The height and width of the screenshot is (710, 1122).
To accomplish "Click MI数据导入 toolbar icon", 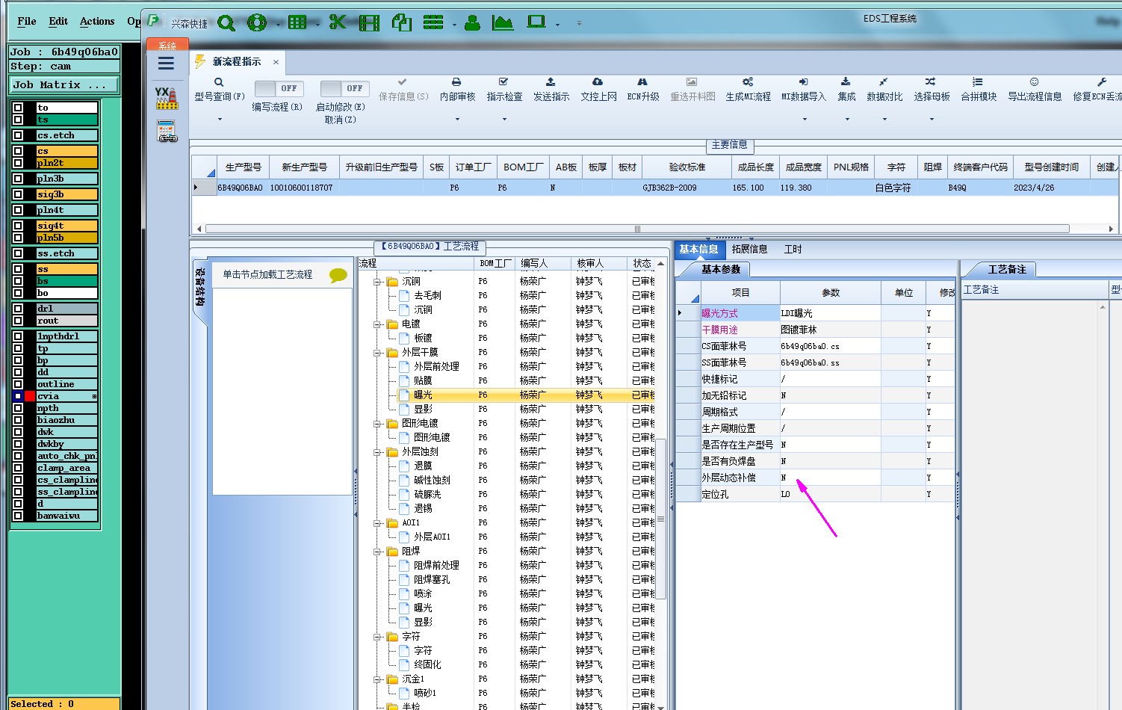I will [x=804, y=82].
